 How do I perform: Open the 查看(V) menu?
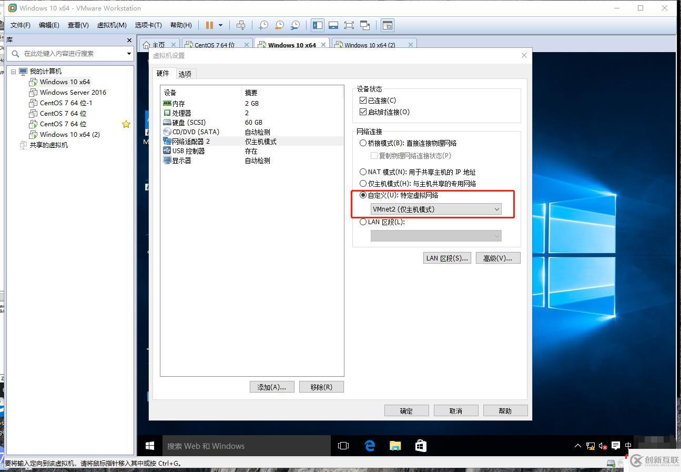click(78, 25)
